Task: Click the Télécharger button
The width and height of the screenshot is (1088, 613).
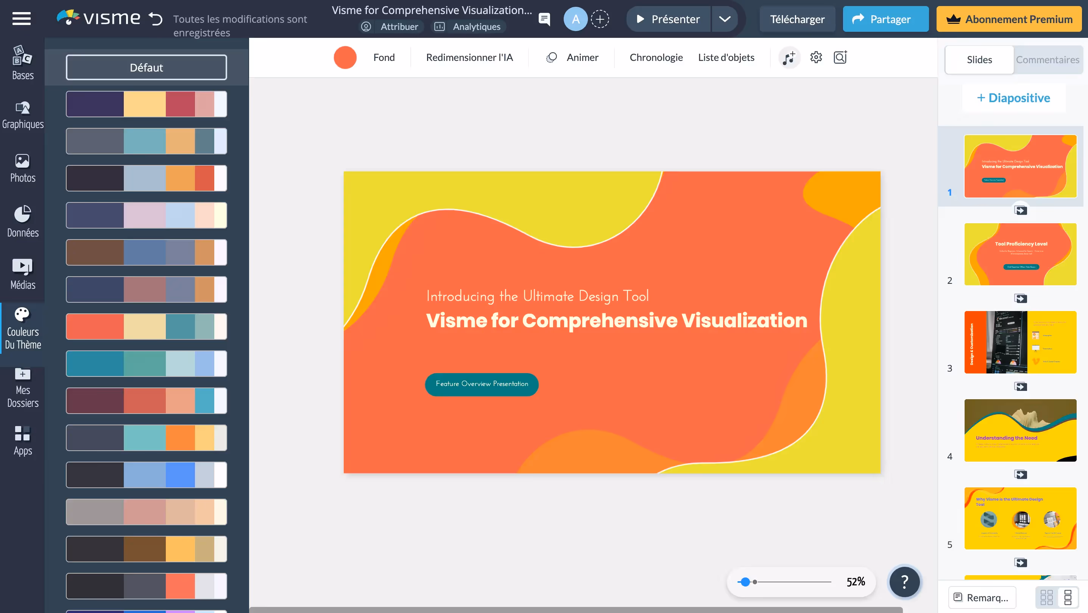Action: tap(797, 19)
